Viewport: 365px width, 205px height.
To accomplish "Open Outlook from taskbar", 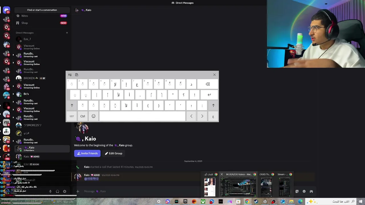I will coord(283,202).
